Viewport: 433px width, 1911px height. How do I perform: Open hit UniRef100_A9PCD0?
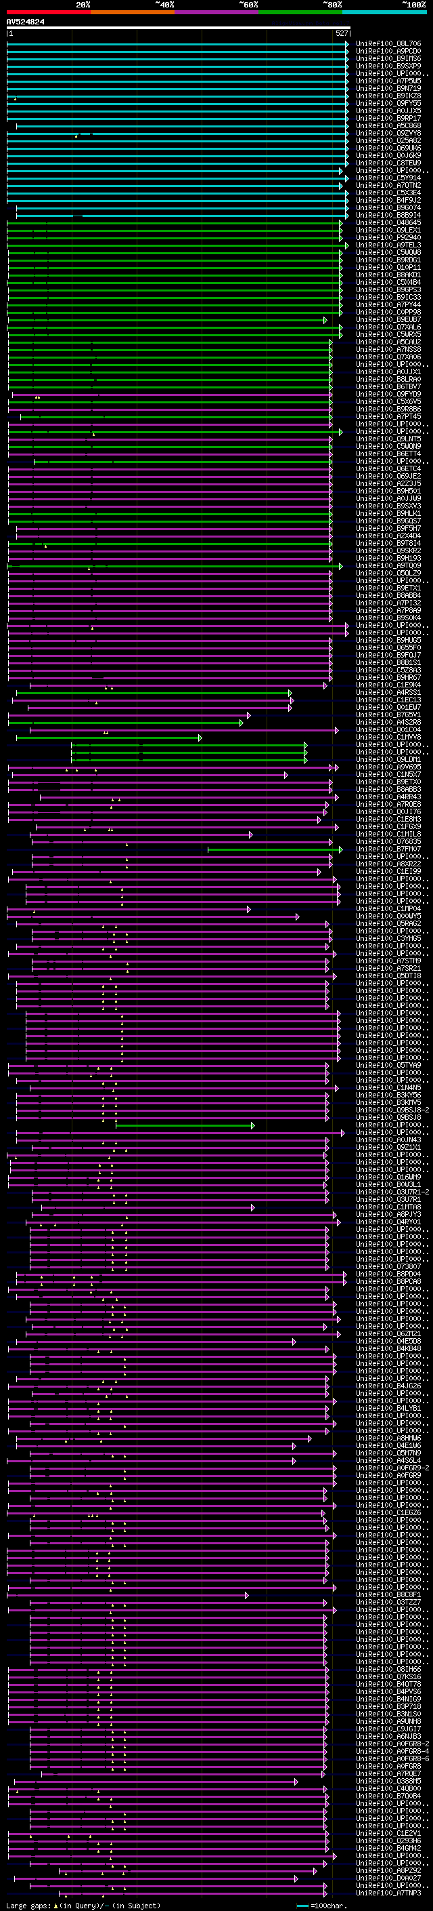pos(388,52)
